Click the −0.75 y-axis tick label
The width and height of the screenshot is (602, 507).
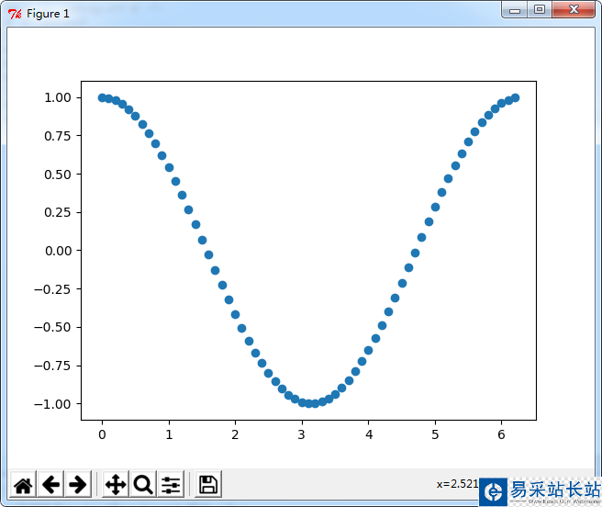(52, 366)
